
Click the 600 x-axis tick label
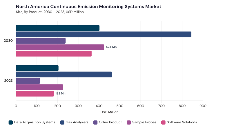click(141, 106)
